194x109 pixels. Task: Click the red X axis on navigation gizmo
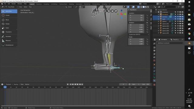coord(121,14)
